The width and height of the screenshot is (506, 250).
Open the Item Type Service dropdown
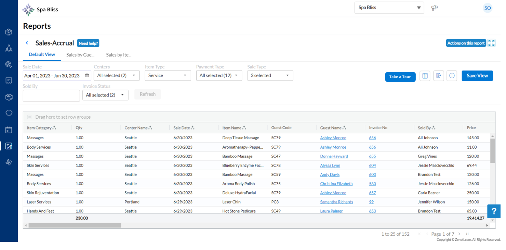(168, 76)
